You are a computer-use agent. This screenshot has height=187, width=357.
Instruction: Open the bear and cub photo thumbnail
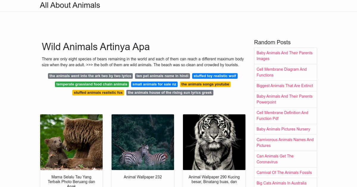point(71,142)
